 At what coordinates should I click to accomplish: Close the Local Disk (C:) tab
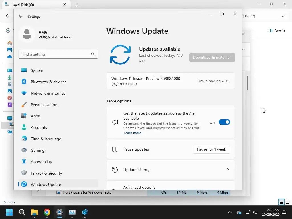tap(65, 5)
